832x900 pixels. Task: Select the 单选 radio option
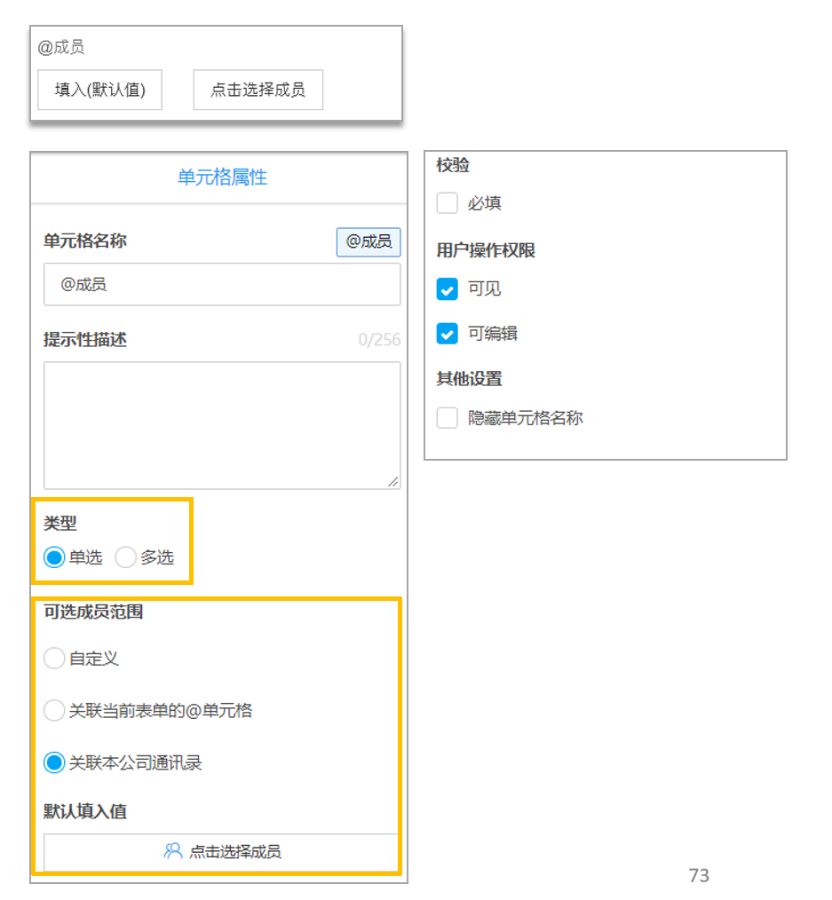pos(54,557)
